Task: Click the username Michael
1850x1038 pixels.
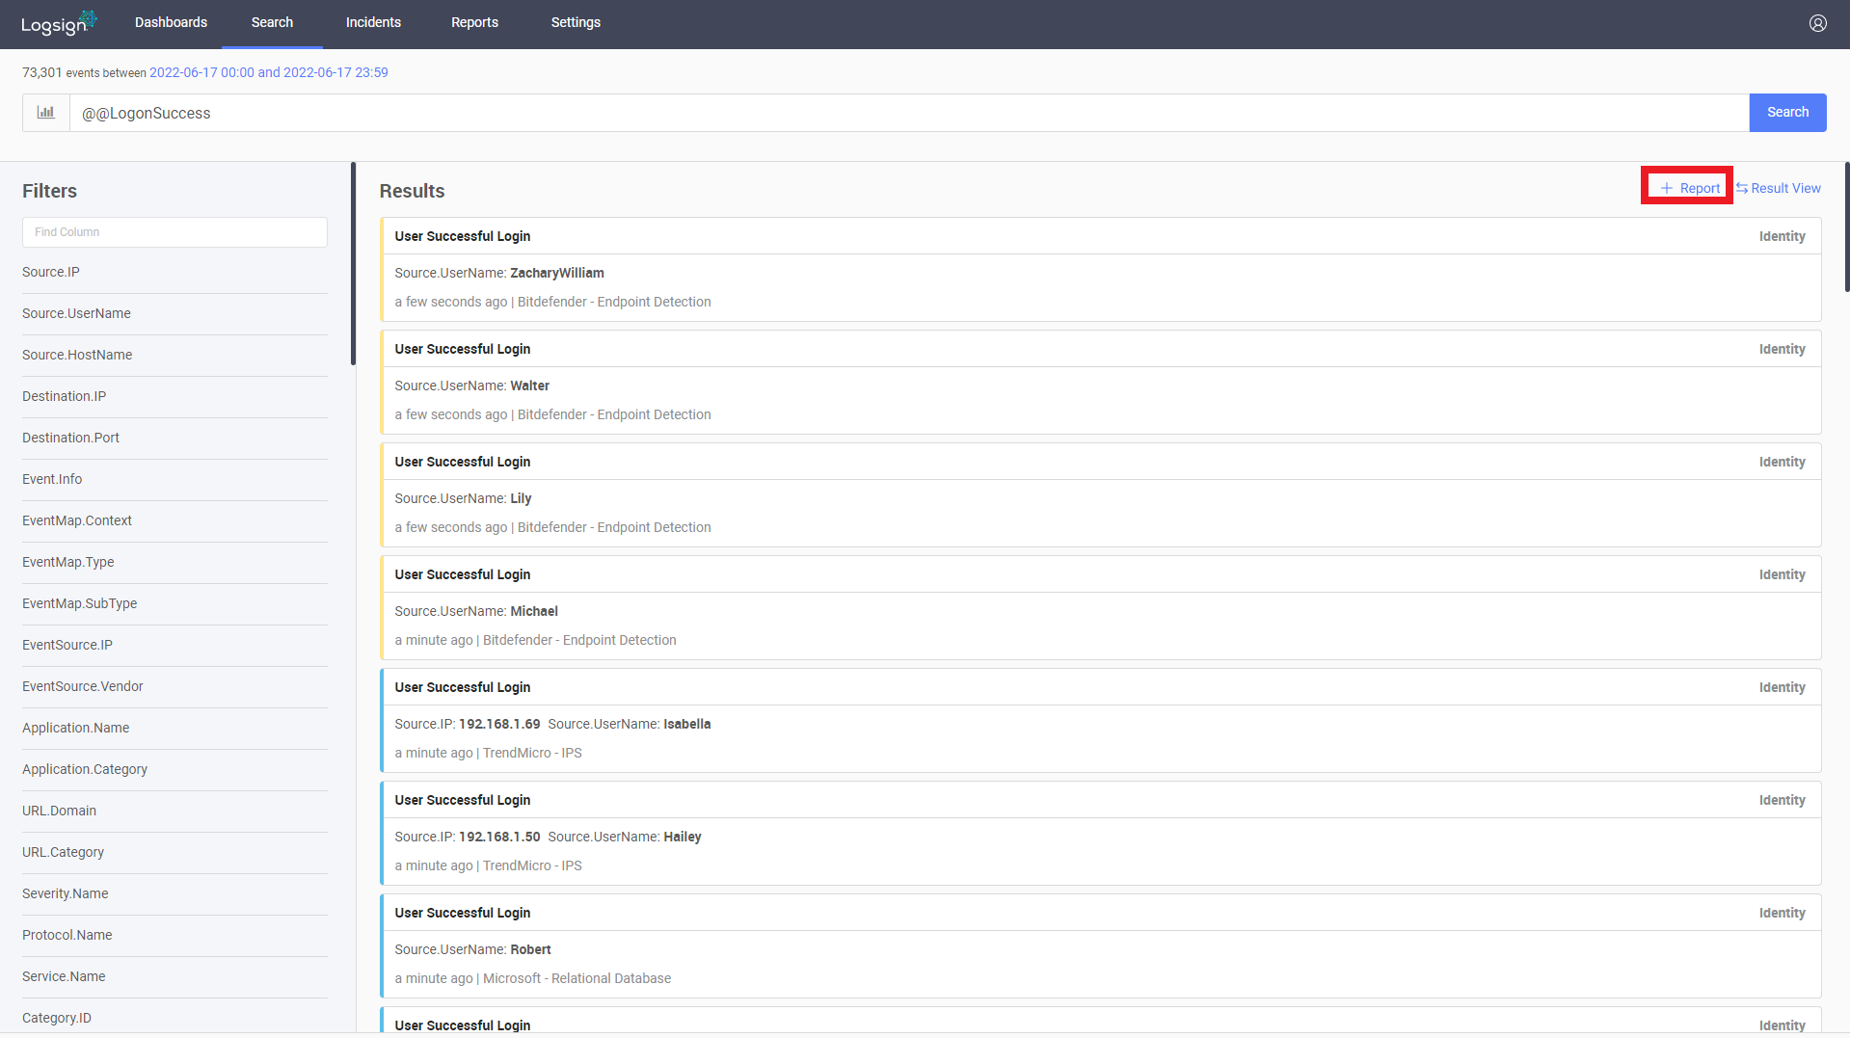Action: click(534, 611)
